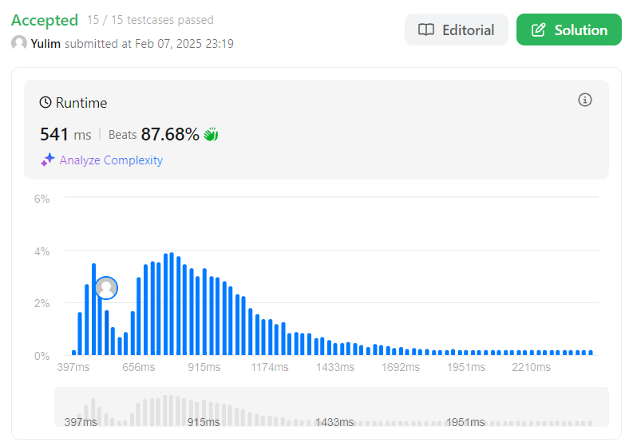Click the sparkle icon beside Analyze Complexity
Viewport: 625px width, 446px height.
coord(48,160)
